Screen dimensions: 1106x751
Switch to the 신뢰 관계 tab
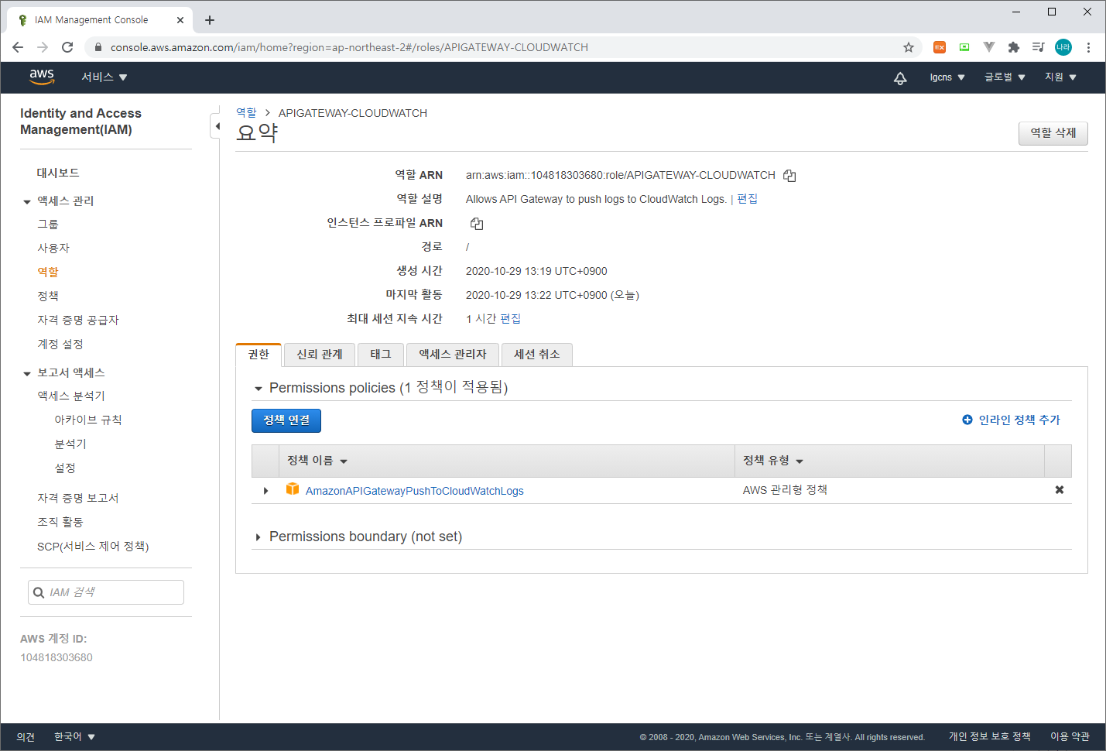click(x=320, y=355)
